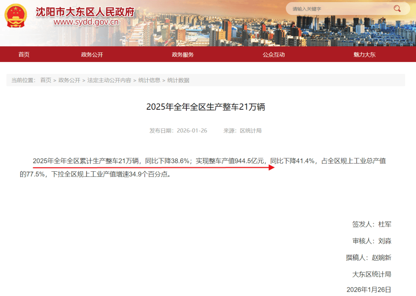Click the 政务公开 breadcrumb link
This screenshot has width=416, height=296.
pyautogui.click(x=69, y=80)
